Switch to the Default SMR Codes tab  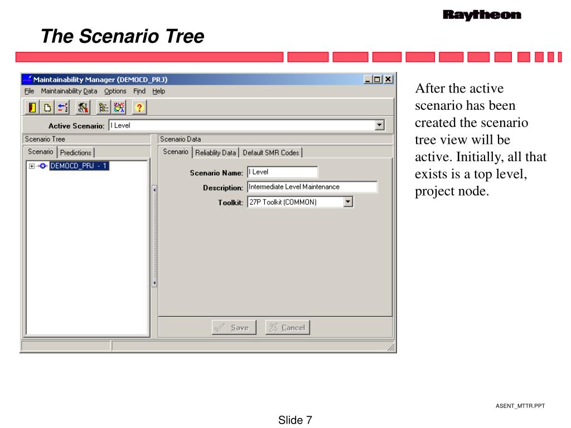pos(270,153)
